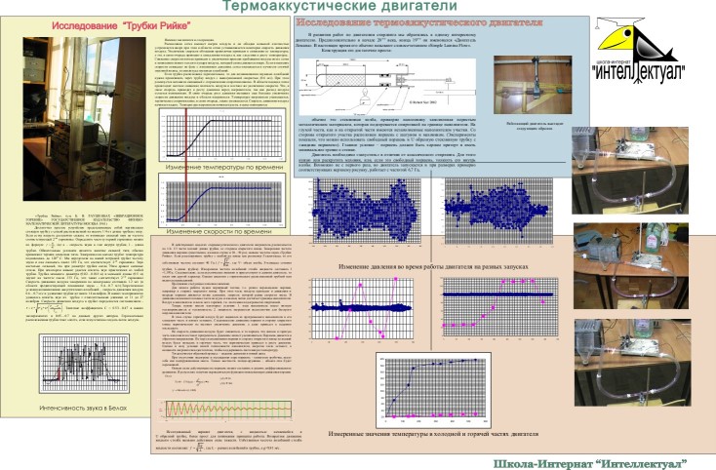Click caption "Измеренные значения температуры"
Image resolution: width=716 pixels, height=470 pixels.
point(433,434)
